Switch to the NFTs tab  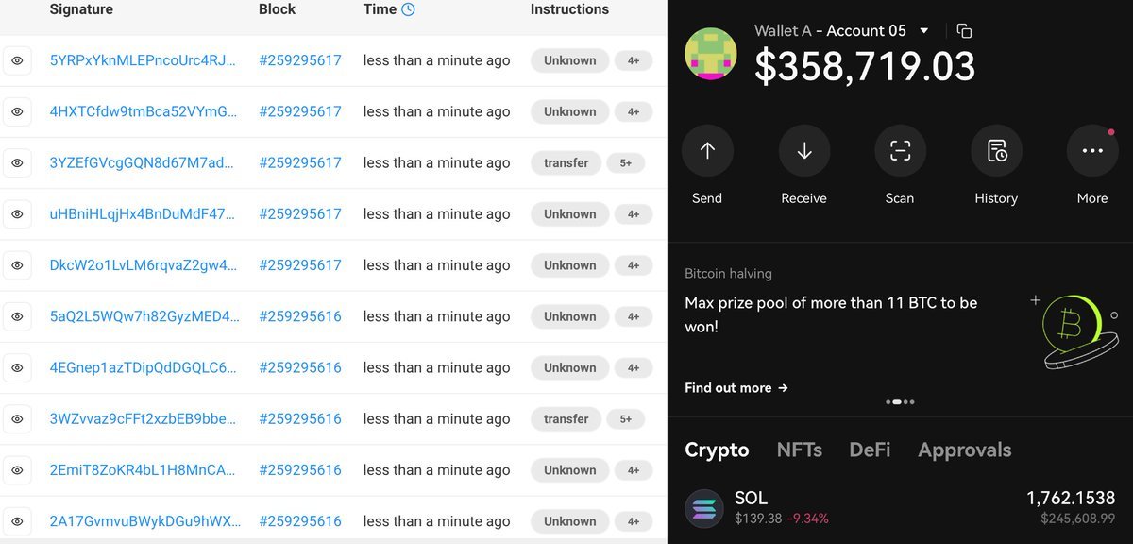click(x=799, y=450)
